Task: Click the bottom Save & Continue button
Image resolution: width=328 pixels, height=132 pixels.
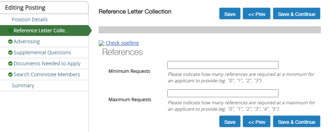Action: (x=297, y=122)
